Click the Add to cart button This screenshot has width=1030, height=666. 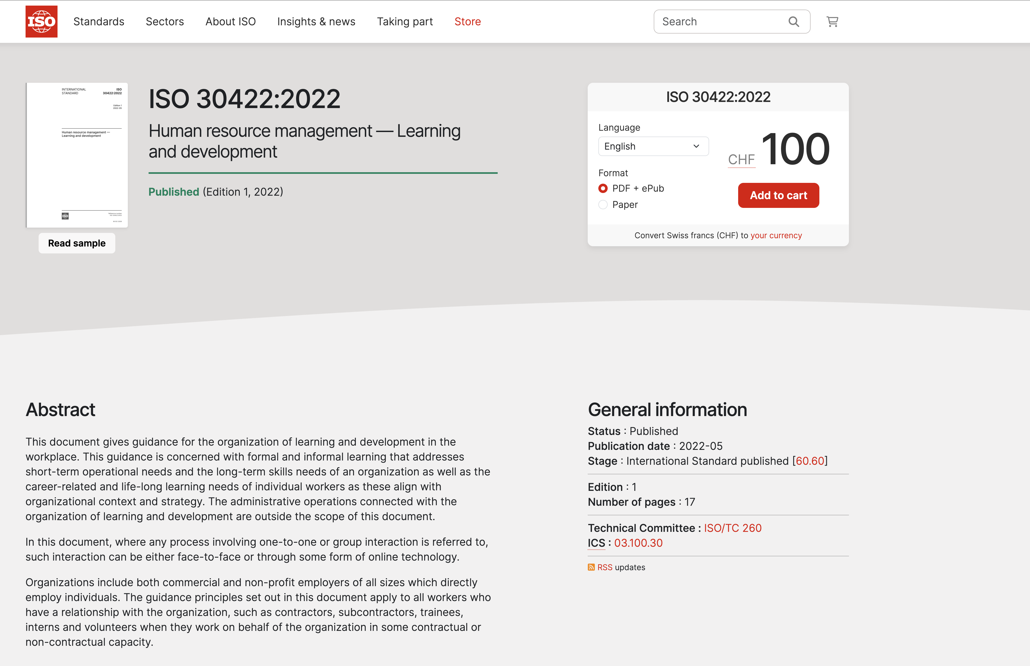778,195
